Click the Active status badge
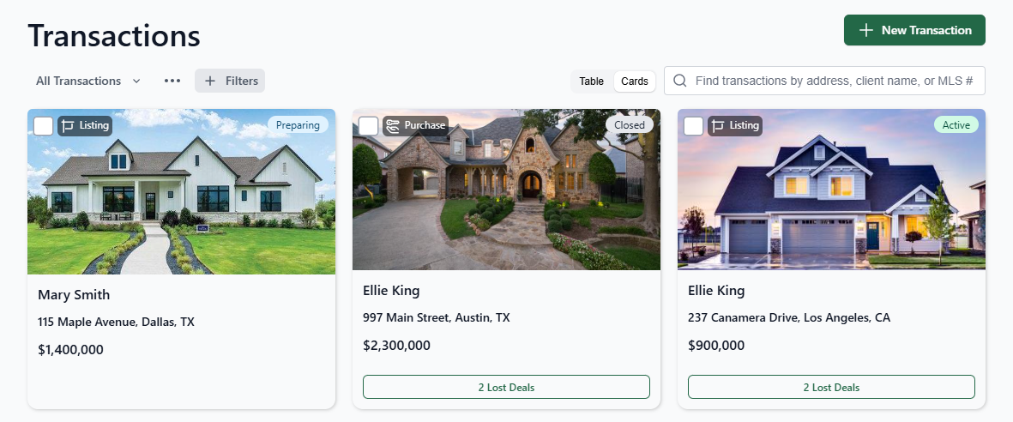The image size is (1013, 422). (x=956, y=124)
